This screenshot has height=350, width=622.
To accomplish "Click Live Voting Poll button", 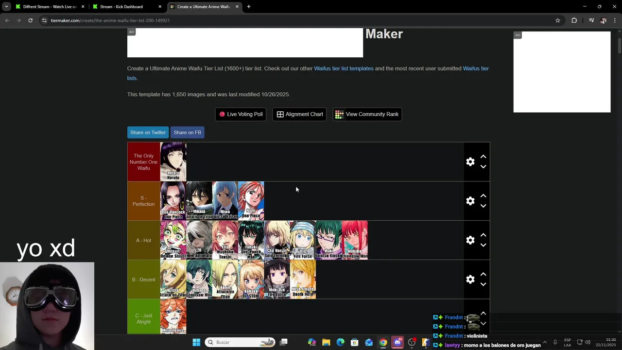I will tap(241, 114).
